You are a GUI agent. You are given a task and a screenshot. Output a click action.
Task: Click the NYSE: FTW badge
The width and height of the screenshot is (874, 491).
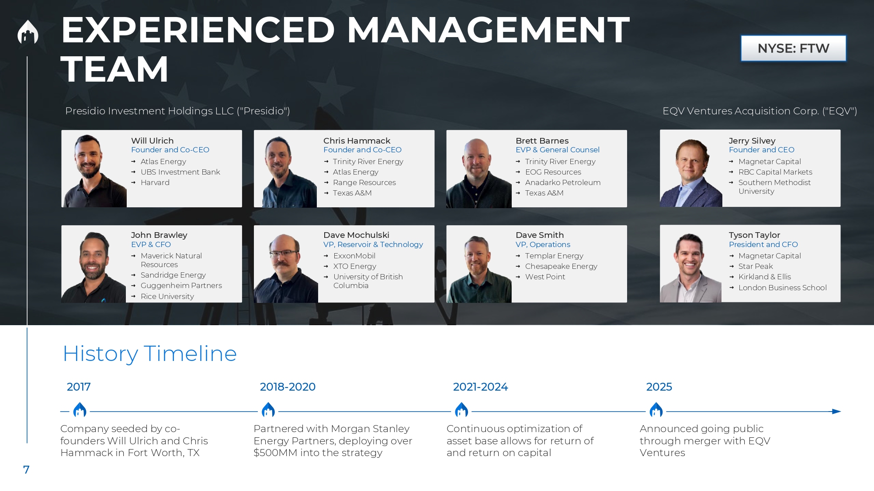pyautogui.click(x=793, y=48)
